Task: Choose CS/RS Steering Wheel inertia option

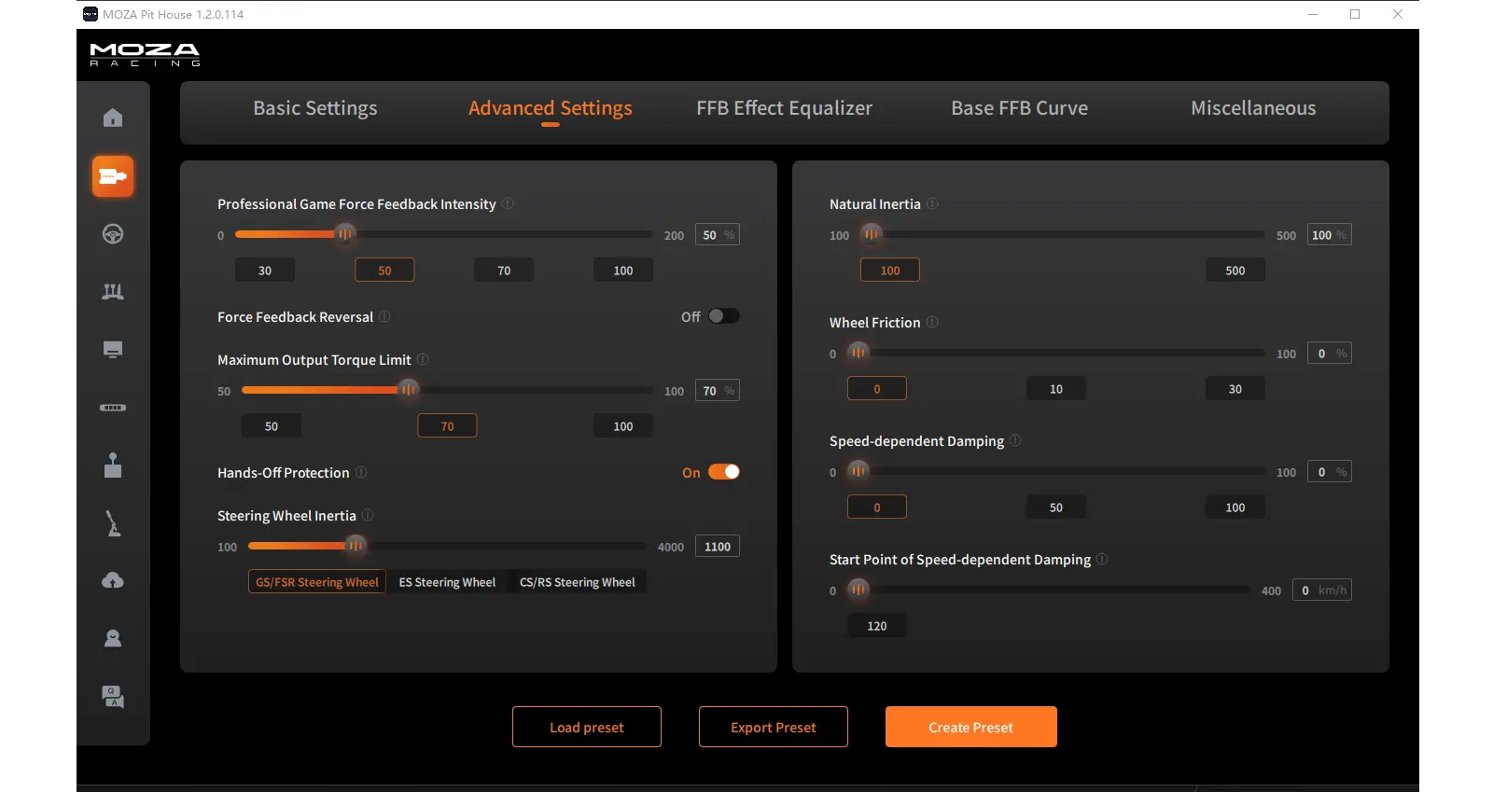Action: (577, 582)
